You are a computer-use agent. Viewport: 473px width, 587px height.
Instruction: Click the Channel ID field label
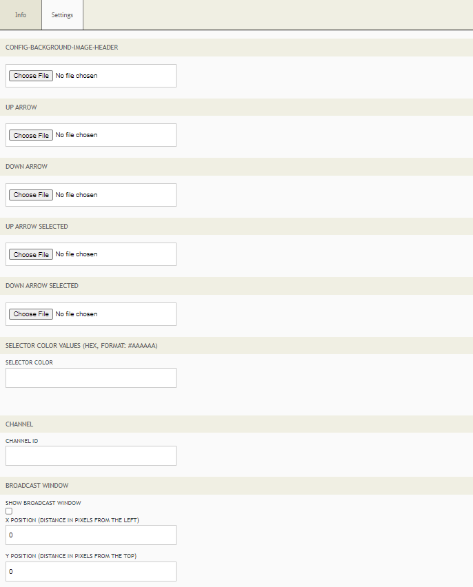click(x=23, y=440)
